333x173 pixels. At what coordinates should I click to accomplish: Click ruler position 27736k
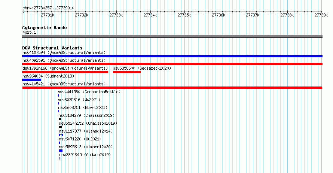pos(219,15)
